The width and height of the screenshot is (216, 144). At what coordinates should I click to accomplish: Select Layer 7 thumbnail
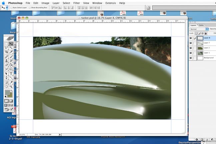pyautogui.click(x=200, y=43)
